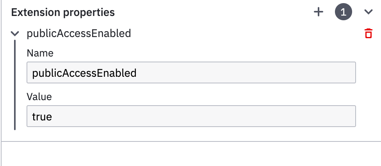Collapse the Extension properties section

pyautogui.click(x=369, y=12)
